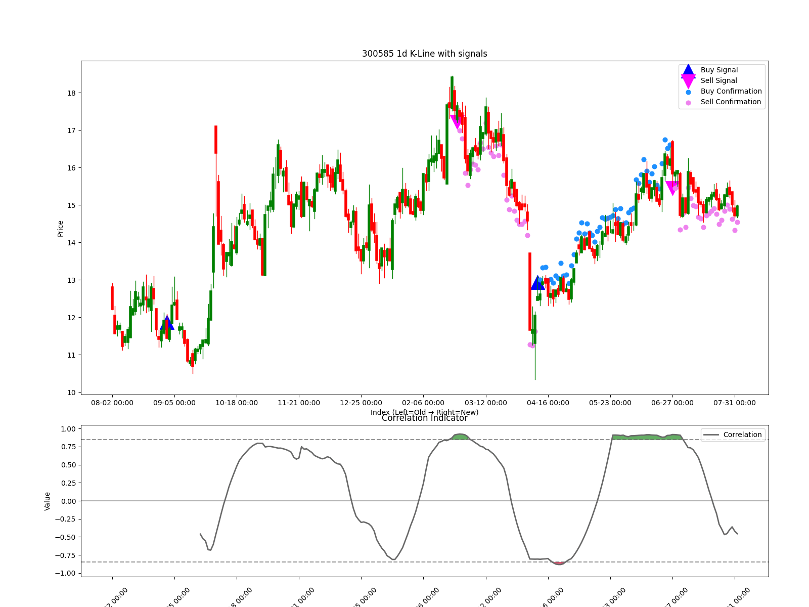Click the price tick label '14'
Screen dimensions: 809x607
[71, 243]
